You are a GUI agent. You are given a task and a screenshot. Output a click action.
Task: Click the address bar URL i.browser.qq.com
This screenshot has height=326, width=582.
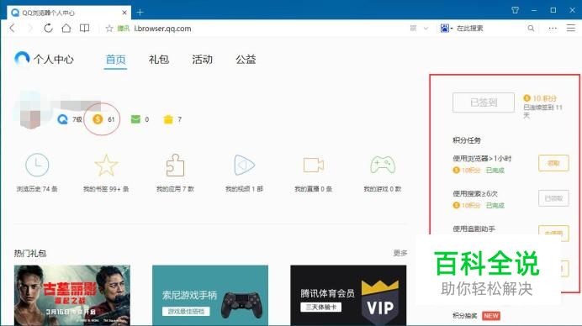[x=162, y=29]
